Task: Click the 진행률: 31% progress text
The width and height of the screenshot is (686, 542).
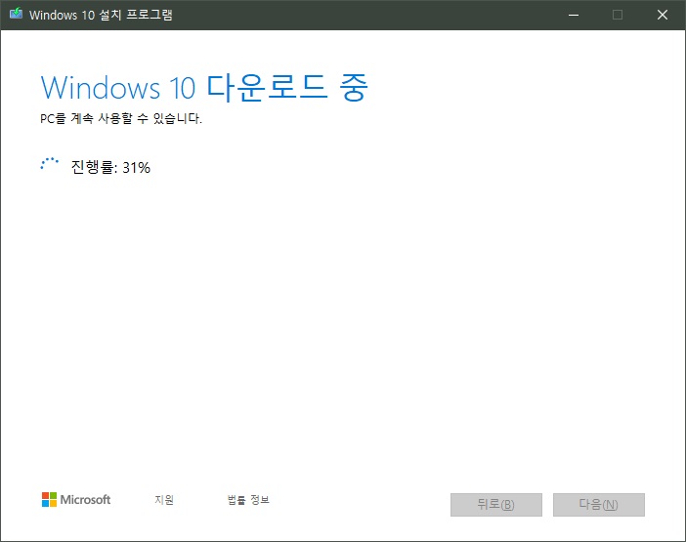Action: point(110,167)
